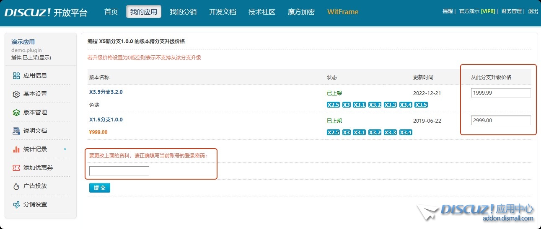This screenshot has width=541, height=229.
Task: Select the 我的应用 nav tab
Action: pyautogui.click(x=144, y=12)
